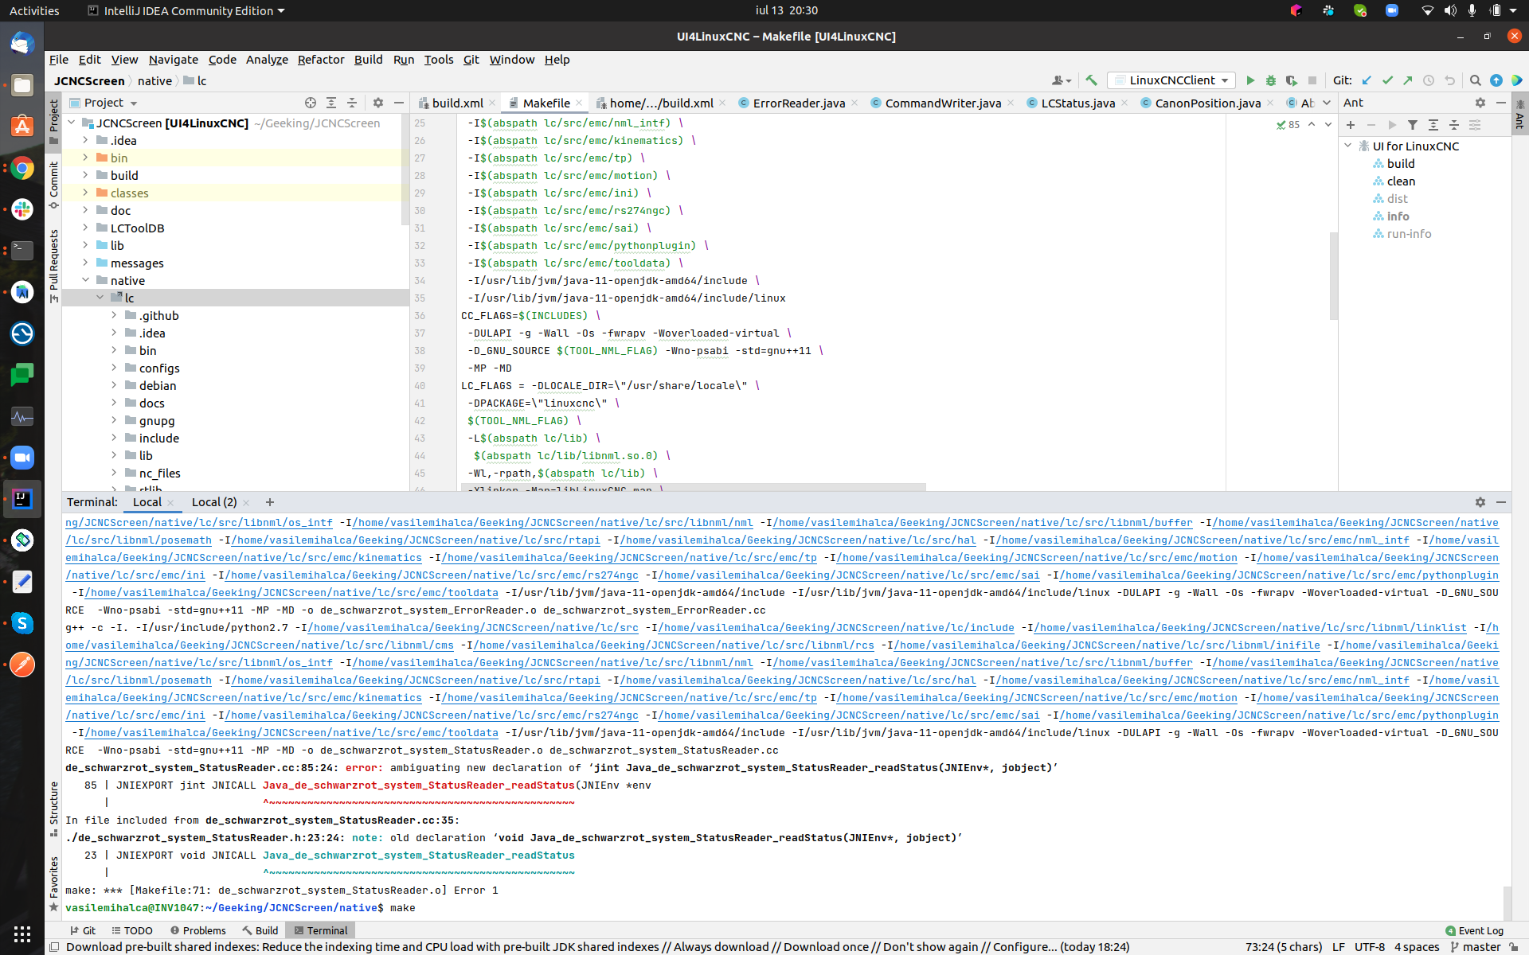Expand the build folder in tree

pos(85,175)
